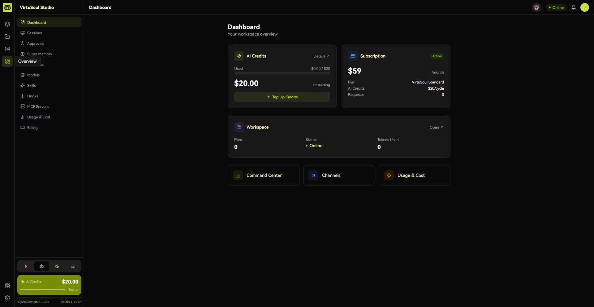
Task: Click the lightning icon in AI Credits card
Action: tap(239, 56)
